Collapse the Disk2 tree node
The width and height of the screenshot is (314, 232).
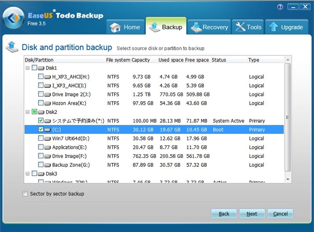click(x=27, y=112)
